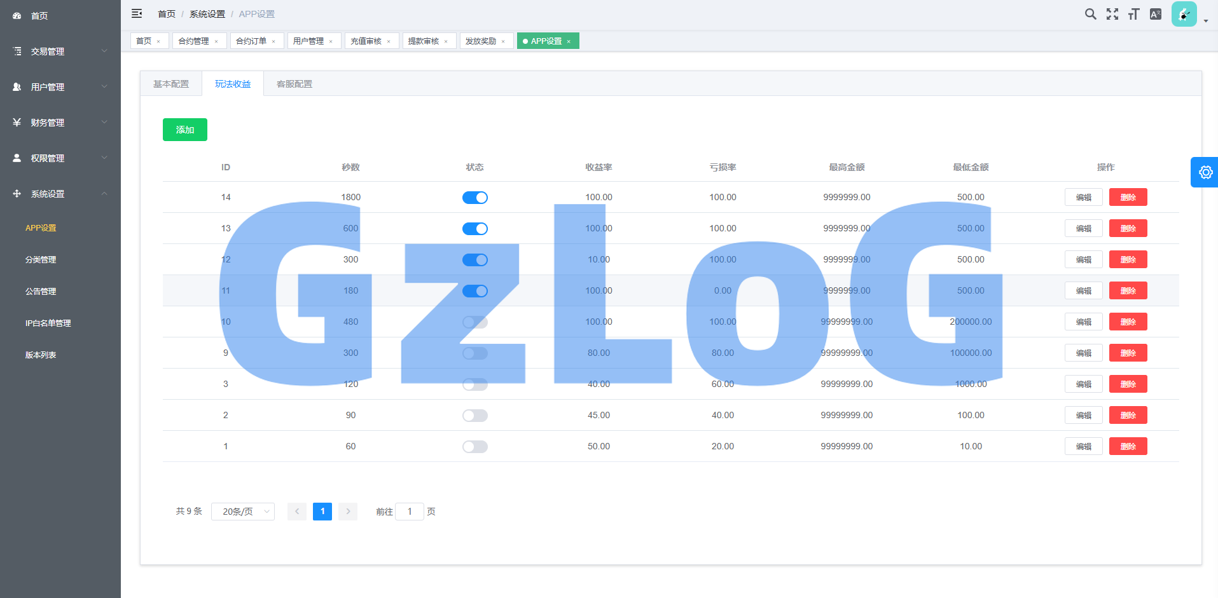Viewport: 1218px width, 598px height.
Task: Open the search magnifier icon
Action: click(1090, 14)
